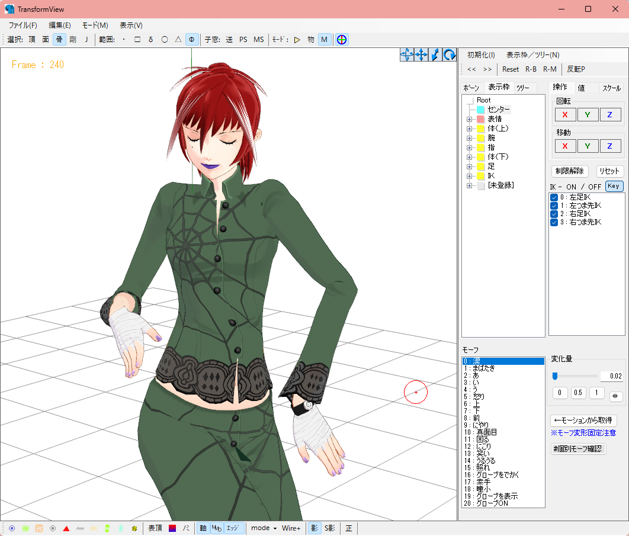Image resolution: width=629 pixels, height=536 pixels.
Task: Expand the IK group in bone tree
Action: [x=469, y=176]
